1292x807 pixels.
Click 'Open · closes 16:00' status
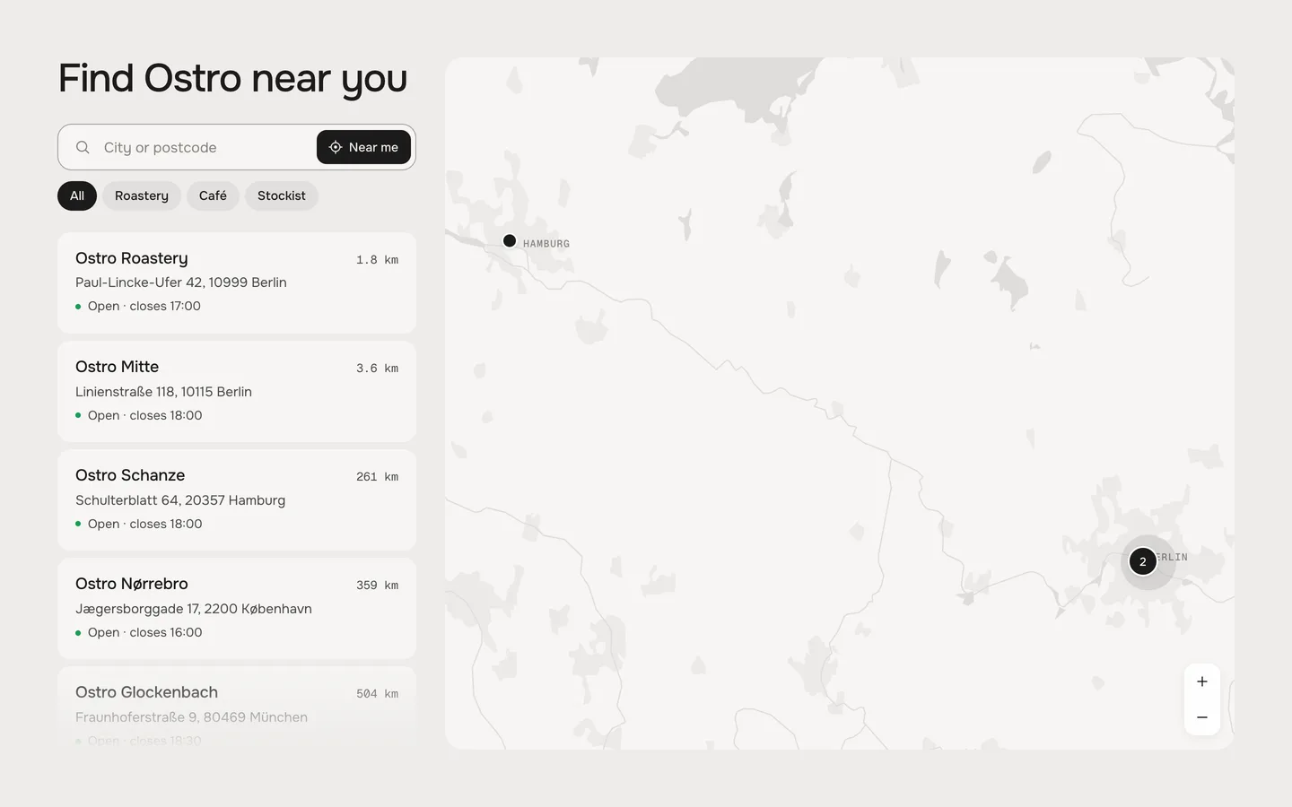point(139,632)
